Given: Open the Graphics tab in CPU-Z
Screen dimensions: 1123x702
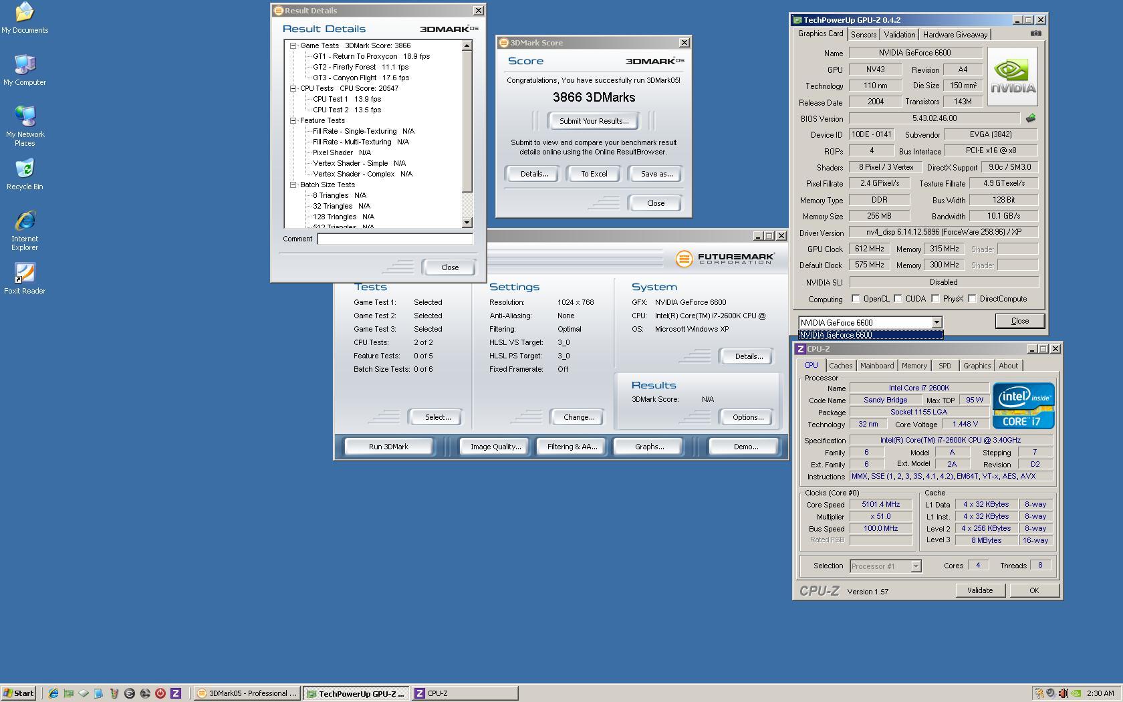Looking at the screenshot, I should (x=977, y=366).
